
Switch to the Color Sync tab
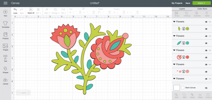tap(202, 9)
